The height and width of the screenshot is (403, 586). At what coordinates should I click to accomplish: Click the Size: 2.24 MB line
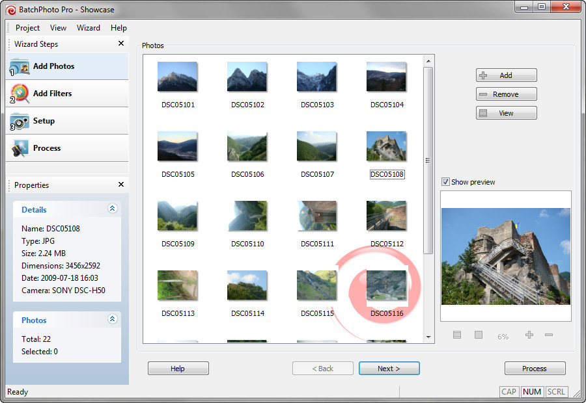pyautogui.click(x=44, y=253)
